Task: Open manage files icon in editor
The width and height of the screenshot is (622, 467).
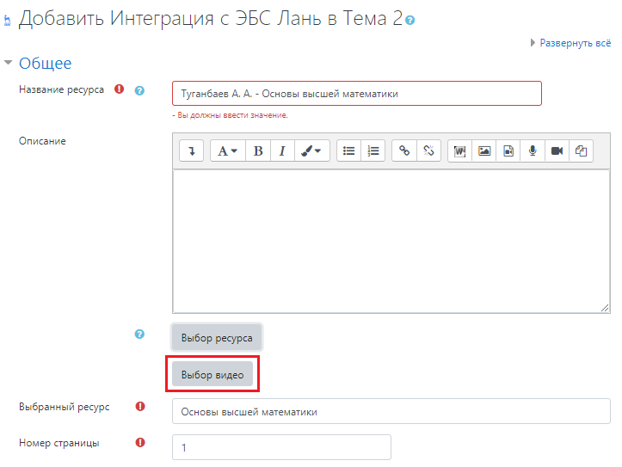Action: [x=581, y=151]
